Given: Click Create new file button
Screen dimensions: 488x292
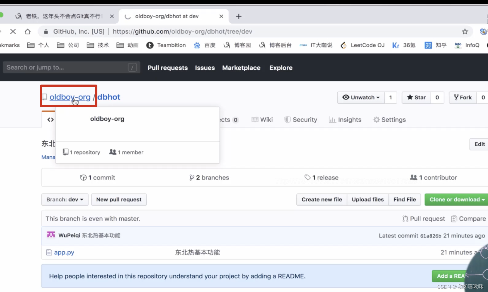Looking at the screenshot, I should pyautogui.click(x=322, y=200).
